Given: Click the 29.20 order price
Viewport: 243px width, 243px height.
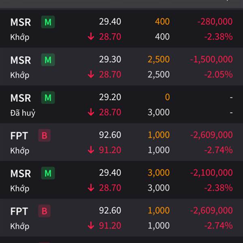Looking at the screenshot, I should pos(110,97).
